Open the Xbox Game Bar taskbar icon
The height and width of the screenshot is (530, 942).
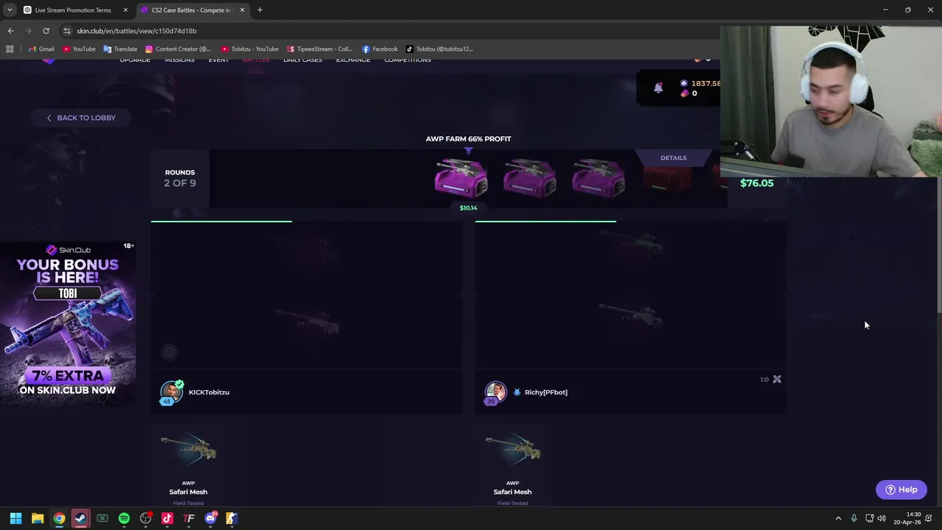tap(102, 518)
